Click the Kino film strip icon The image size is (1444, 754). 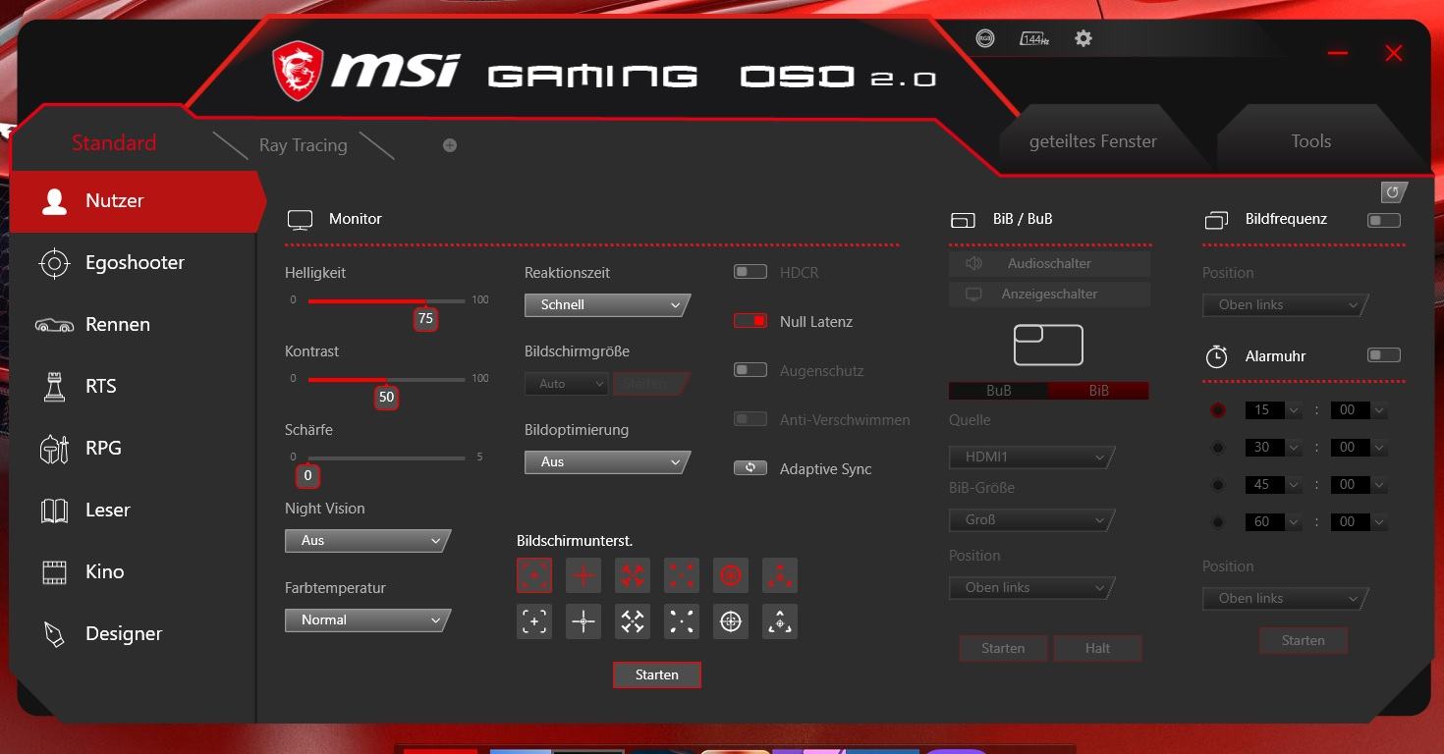(54, 572)
